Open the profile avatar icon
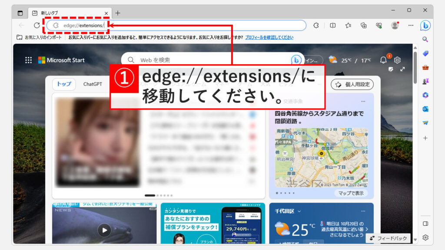Screen dimensions: 445x250 click(x=395, y=25)
